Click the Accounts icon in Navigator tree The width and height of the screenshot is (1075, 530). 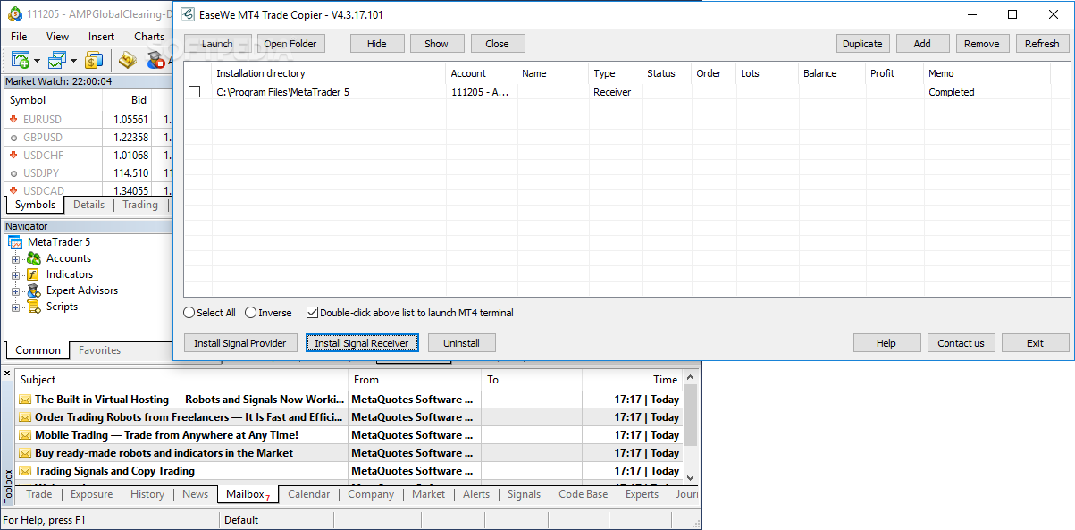tap(34, 258)
